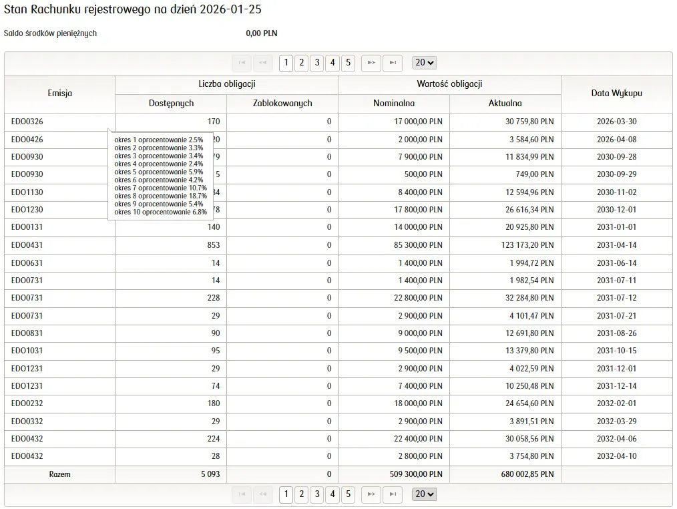Switch to page 2 in the bottom paginator
The height and width of the screenshot is (509, 677).
[x=301, y=494]
